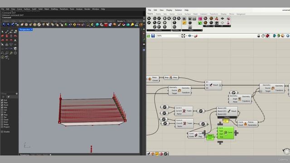
Task: Select the pink panel icon in Params ribbon
Action: (x=200, y=19)
